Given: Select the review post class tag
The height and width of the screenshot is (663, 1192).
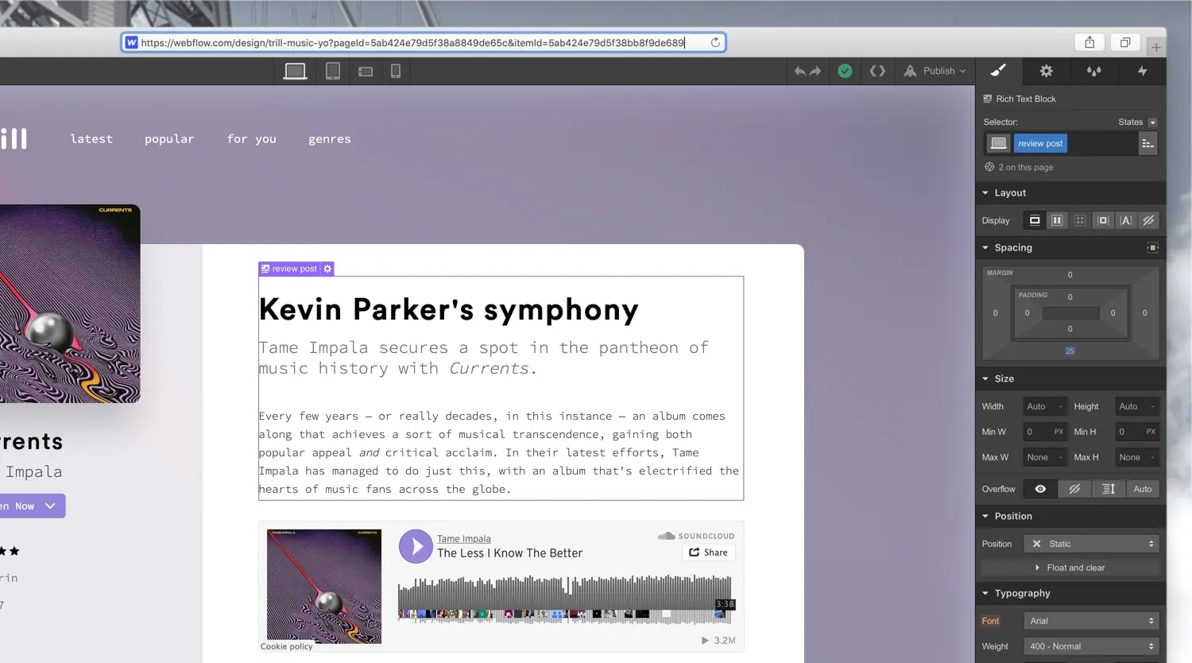Looking at the screenshot, I should (x=1040, y=143).
